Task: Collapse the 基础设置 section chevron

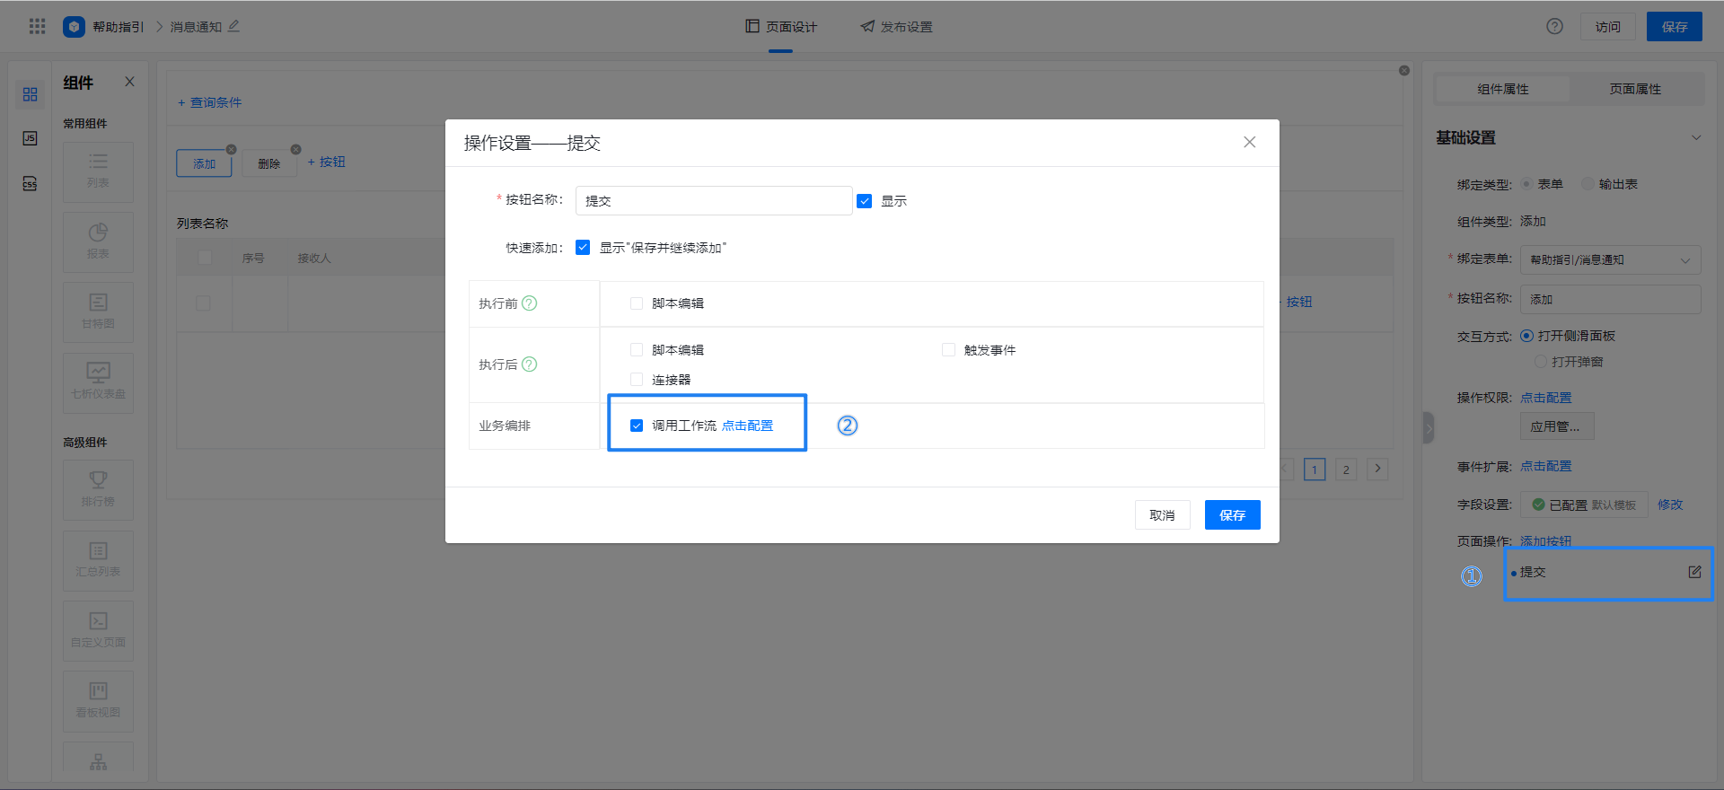Action: (1696, 137)
